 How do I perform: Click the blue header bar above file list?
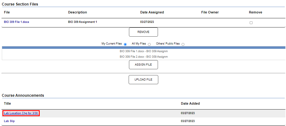coord(144,48)
